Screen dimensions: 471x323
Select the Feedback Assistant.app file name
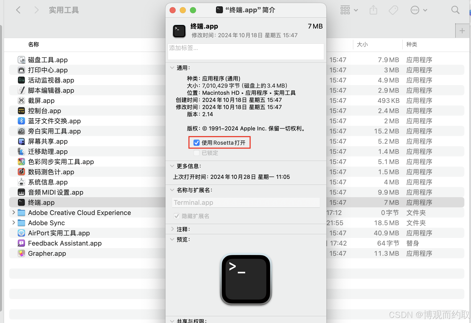click(x=65, y=243)
